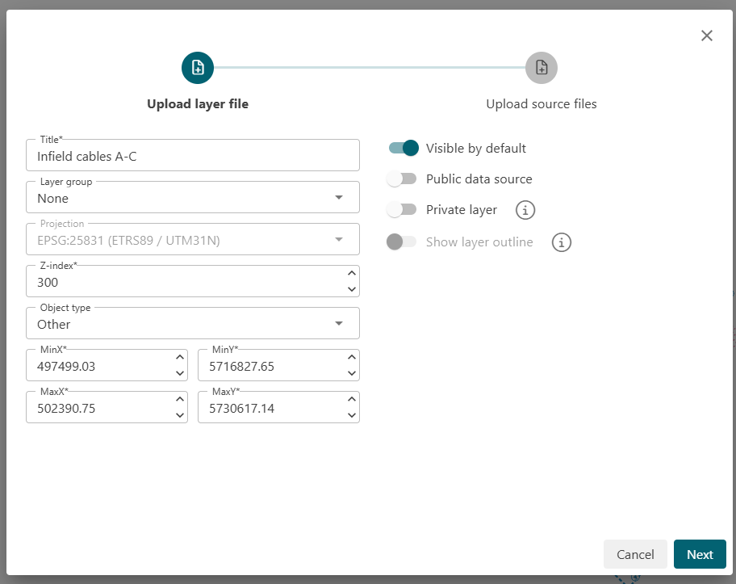
Task: Open the Projection dropdown
Action: point(193,239)
